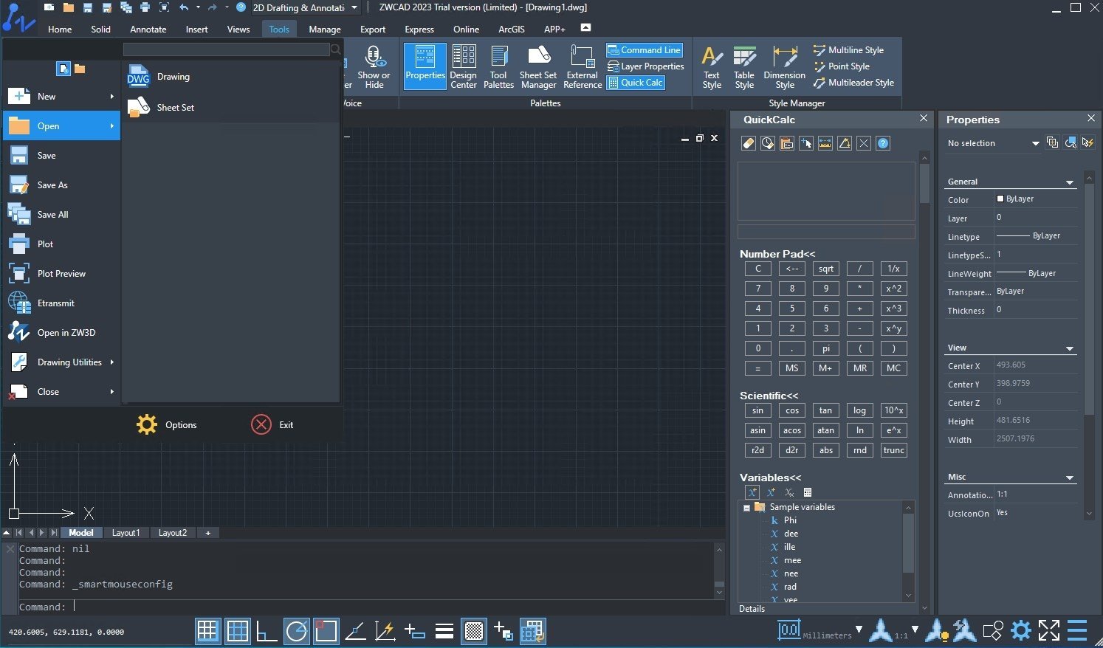Image resolution: width=1103 pixels, height=648 pixels.
Task: Click QuickCalc intersection of two lines icon
Action: pos(864,143)
